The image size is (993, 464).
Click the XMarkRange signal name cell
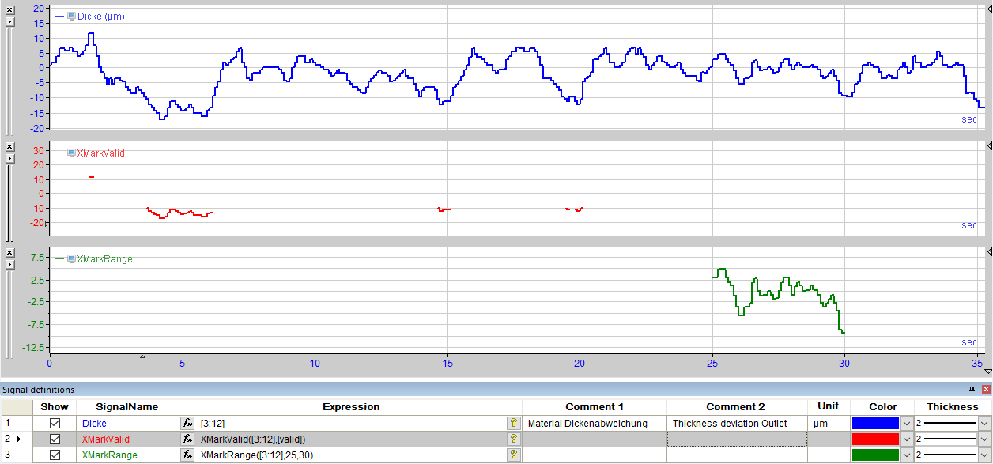point(127,455)
